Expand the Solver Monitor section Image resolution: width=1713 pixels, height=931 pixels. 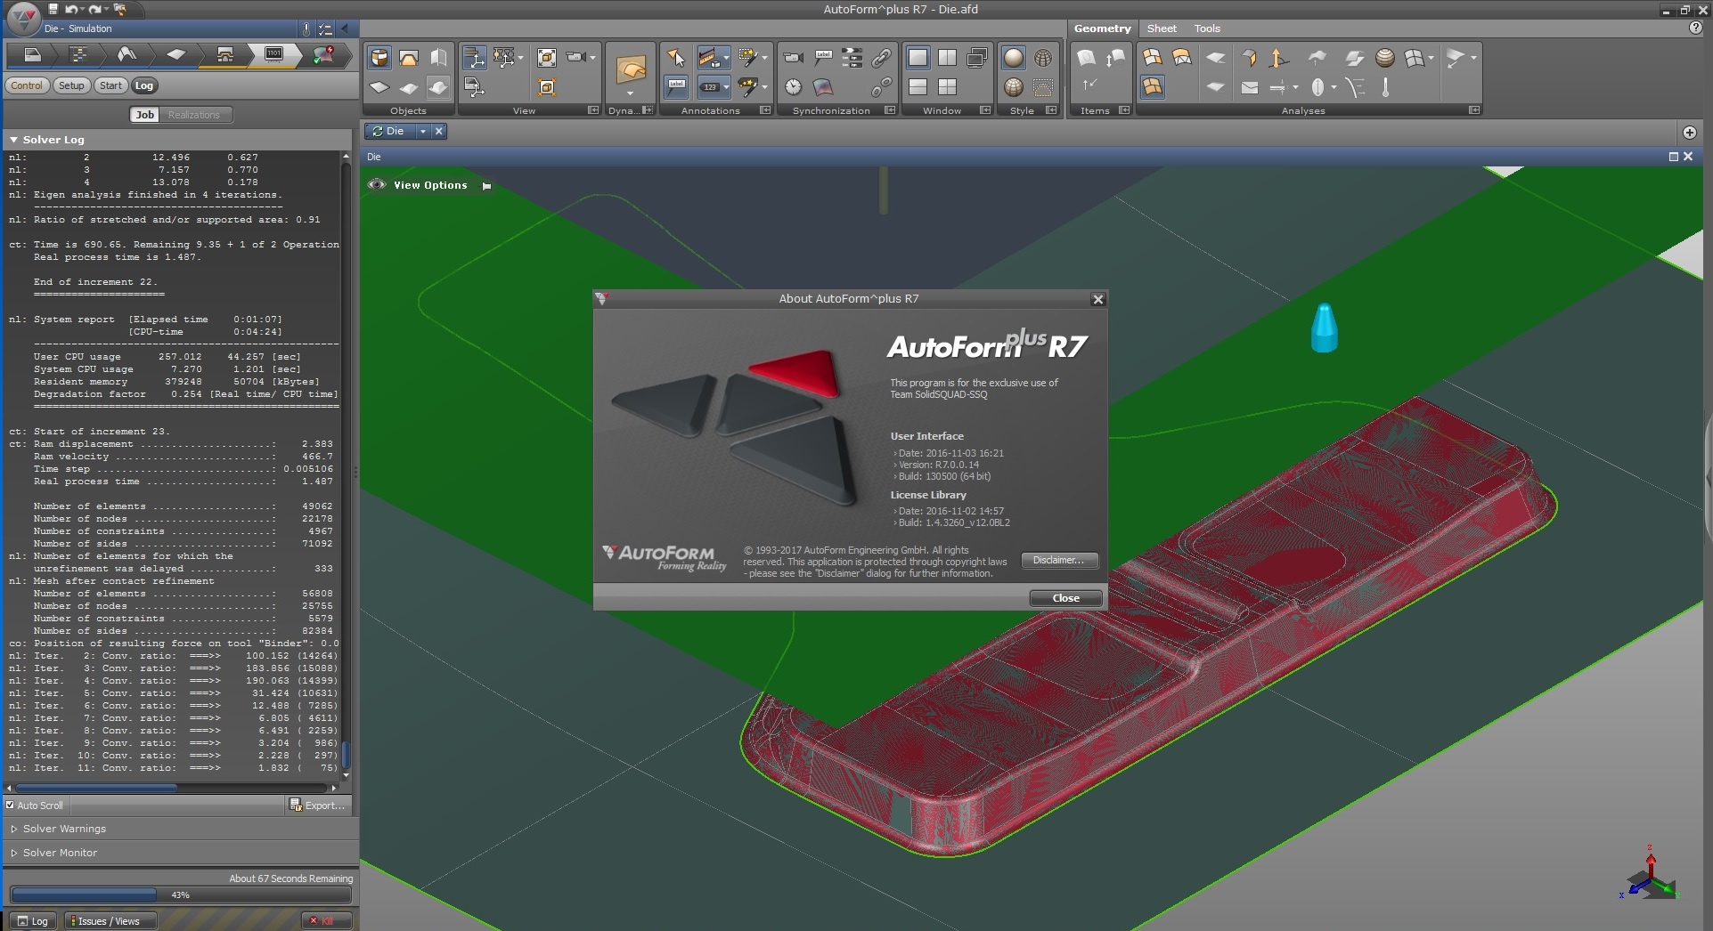tap(13, 853)
